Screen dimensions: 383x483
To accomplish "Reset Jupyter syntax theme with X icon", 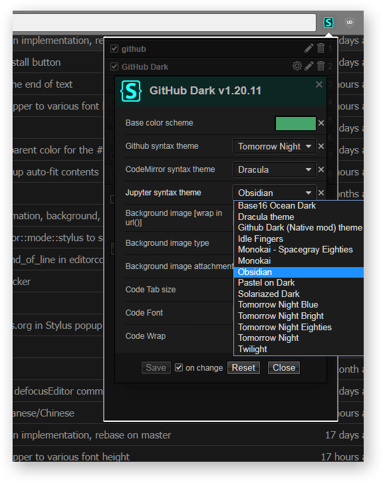I will [321, 193].
